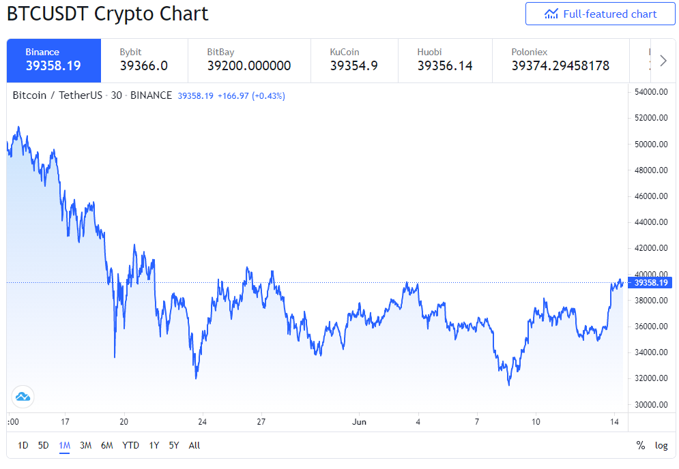Image resolution: width=679 pixels, height=469 pixels.
Task: Click the current price label 39358.19 on the axis
Action: pyautogui.click(x=650, y=282)
